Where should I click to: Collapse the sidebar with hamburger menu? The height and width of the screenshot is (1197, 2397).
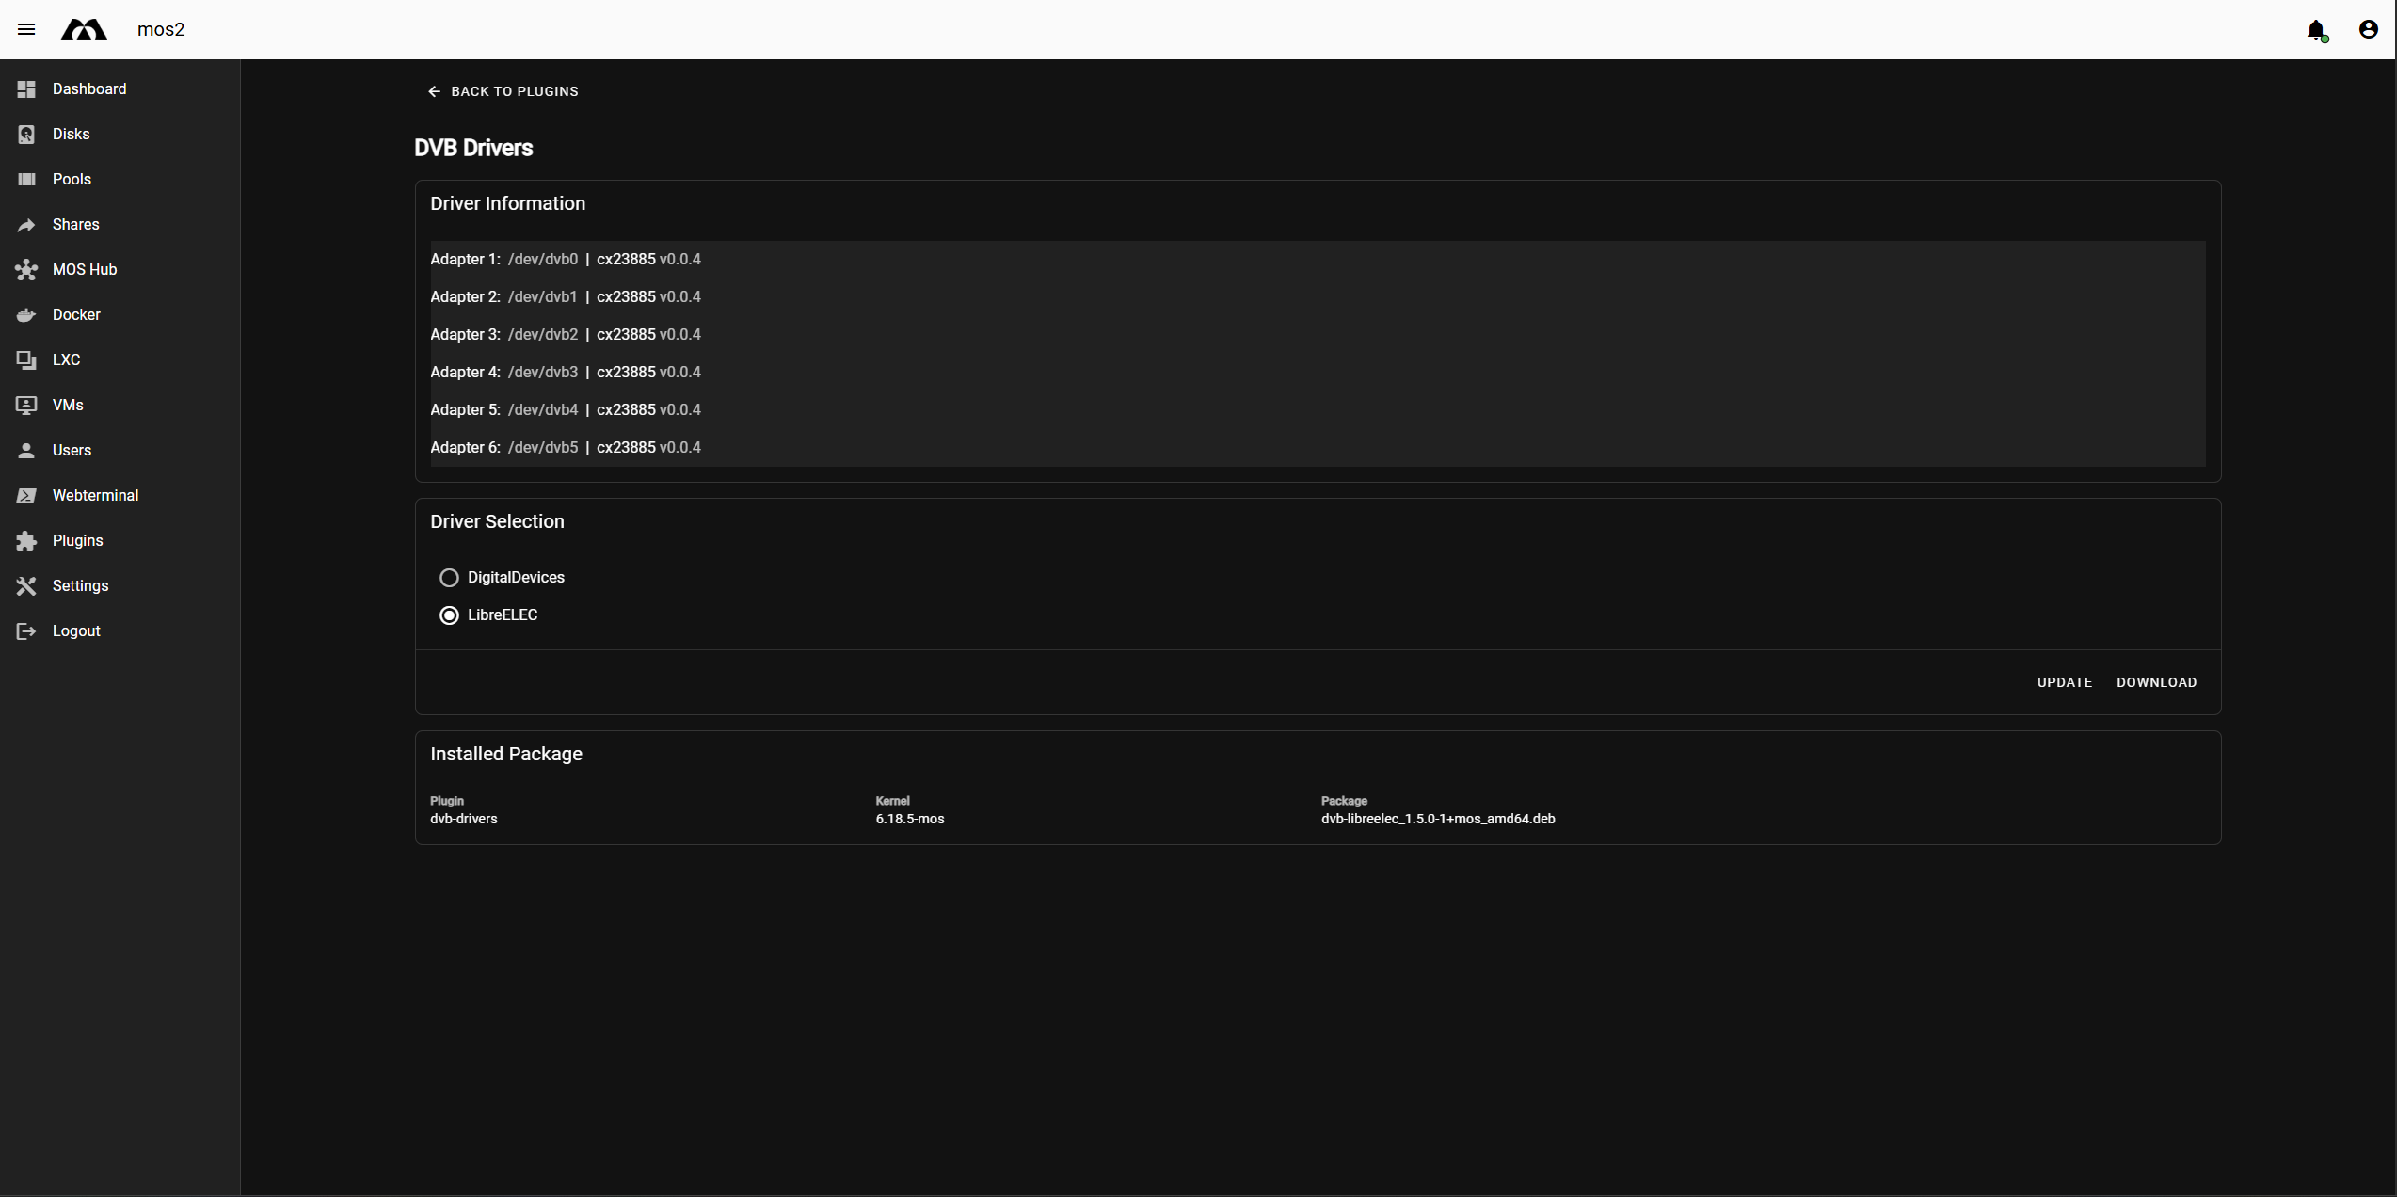pyautogui.click(x=26, y=29)
